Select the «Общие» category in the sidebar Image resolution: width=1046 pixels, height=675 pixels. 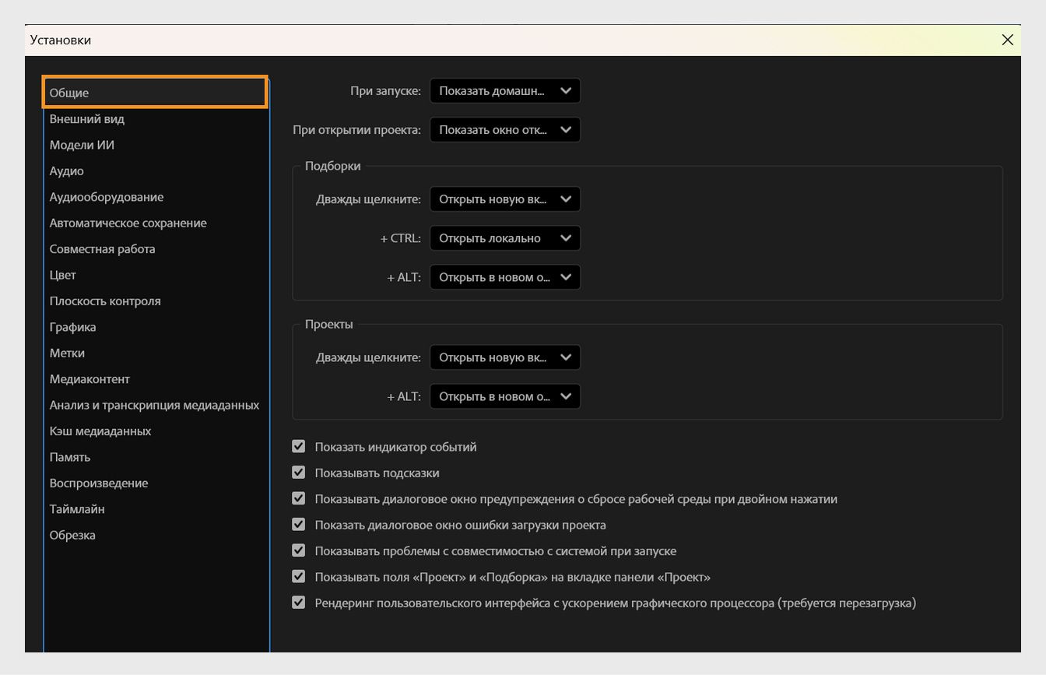click(156, 93)
